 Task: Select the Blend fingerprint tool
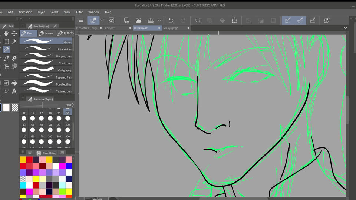click(x=14, y=66)
